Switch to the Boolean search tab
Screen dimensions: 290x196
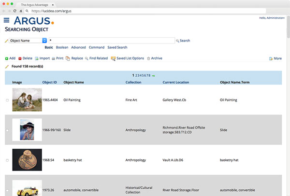62,47
